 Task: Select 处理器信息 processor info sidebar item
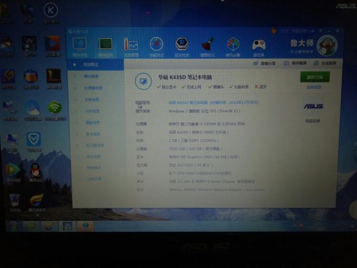pos(93,88)
